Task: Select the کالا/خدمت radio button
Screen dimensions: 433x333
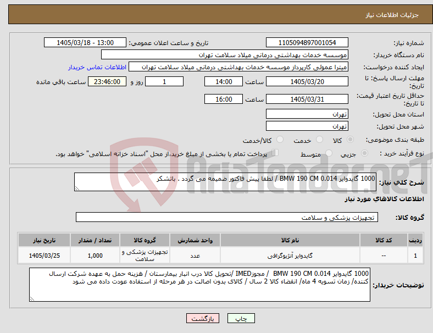Action: click(280, 140)
